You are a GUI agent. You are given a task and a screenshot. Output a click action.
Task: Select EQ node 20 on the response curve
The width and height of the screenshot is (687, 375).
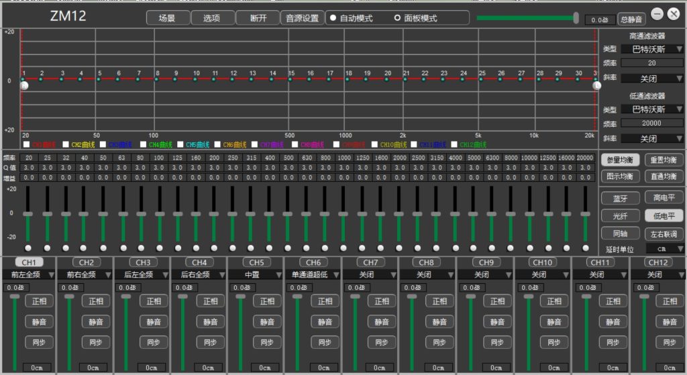[386, 79]
